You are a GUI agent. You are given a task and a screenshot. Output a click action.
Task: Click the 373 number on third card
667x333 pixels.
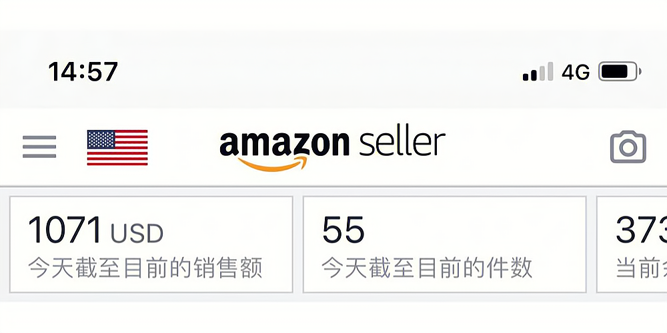(641, 230)
